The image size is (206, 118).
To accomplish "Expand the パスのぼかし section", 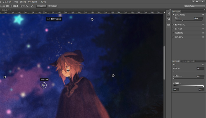I will coord(173,33).
